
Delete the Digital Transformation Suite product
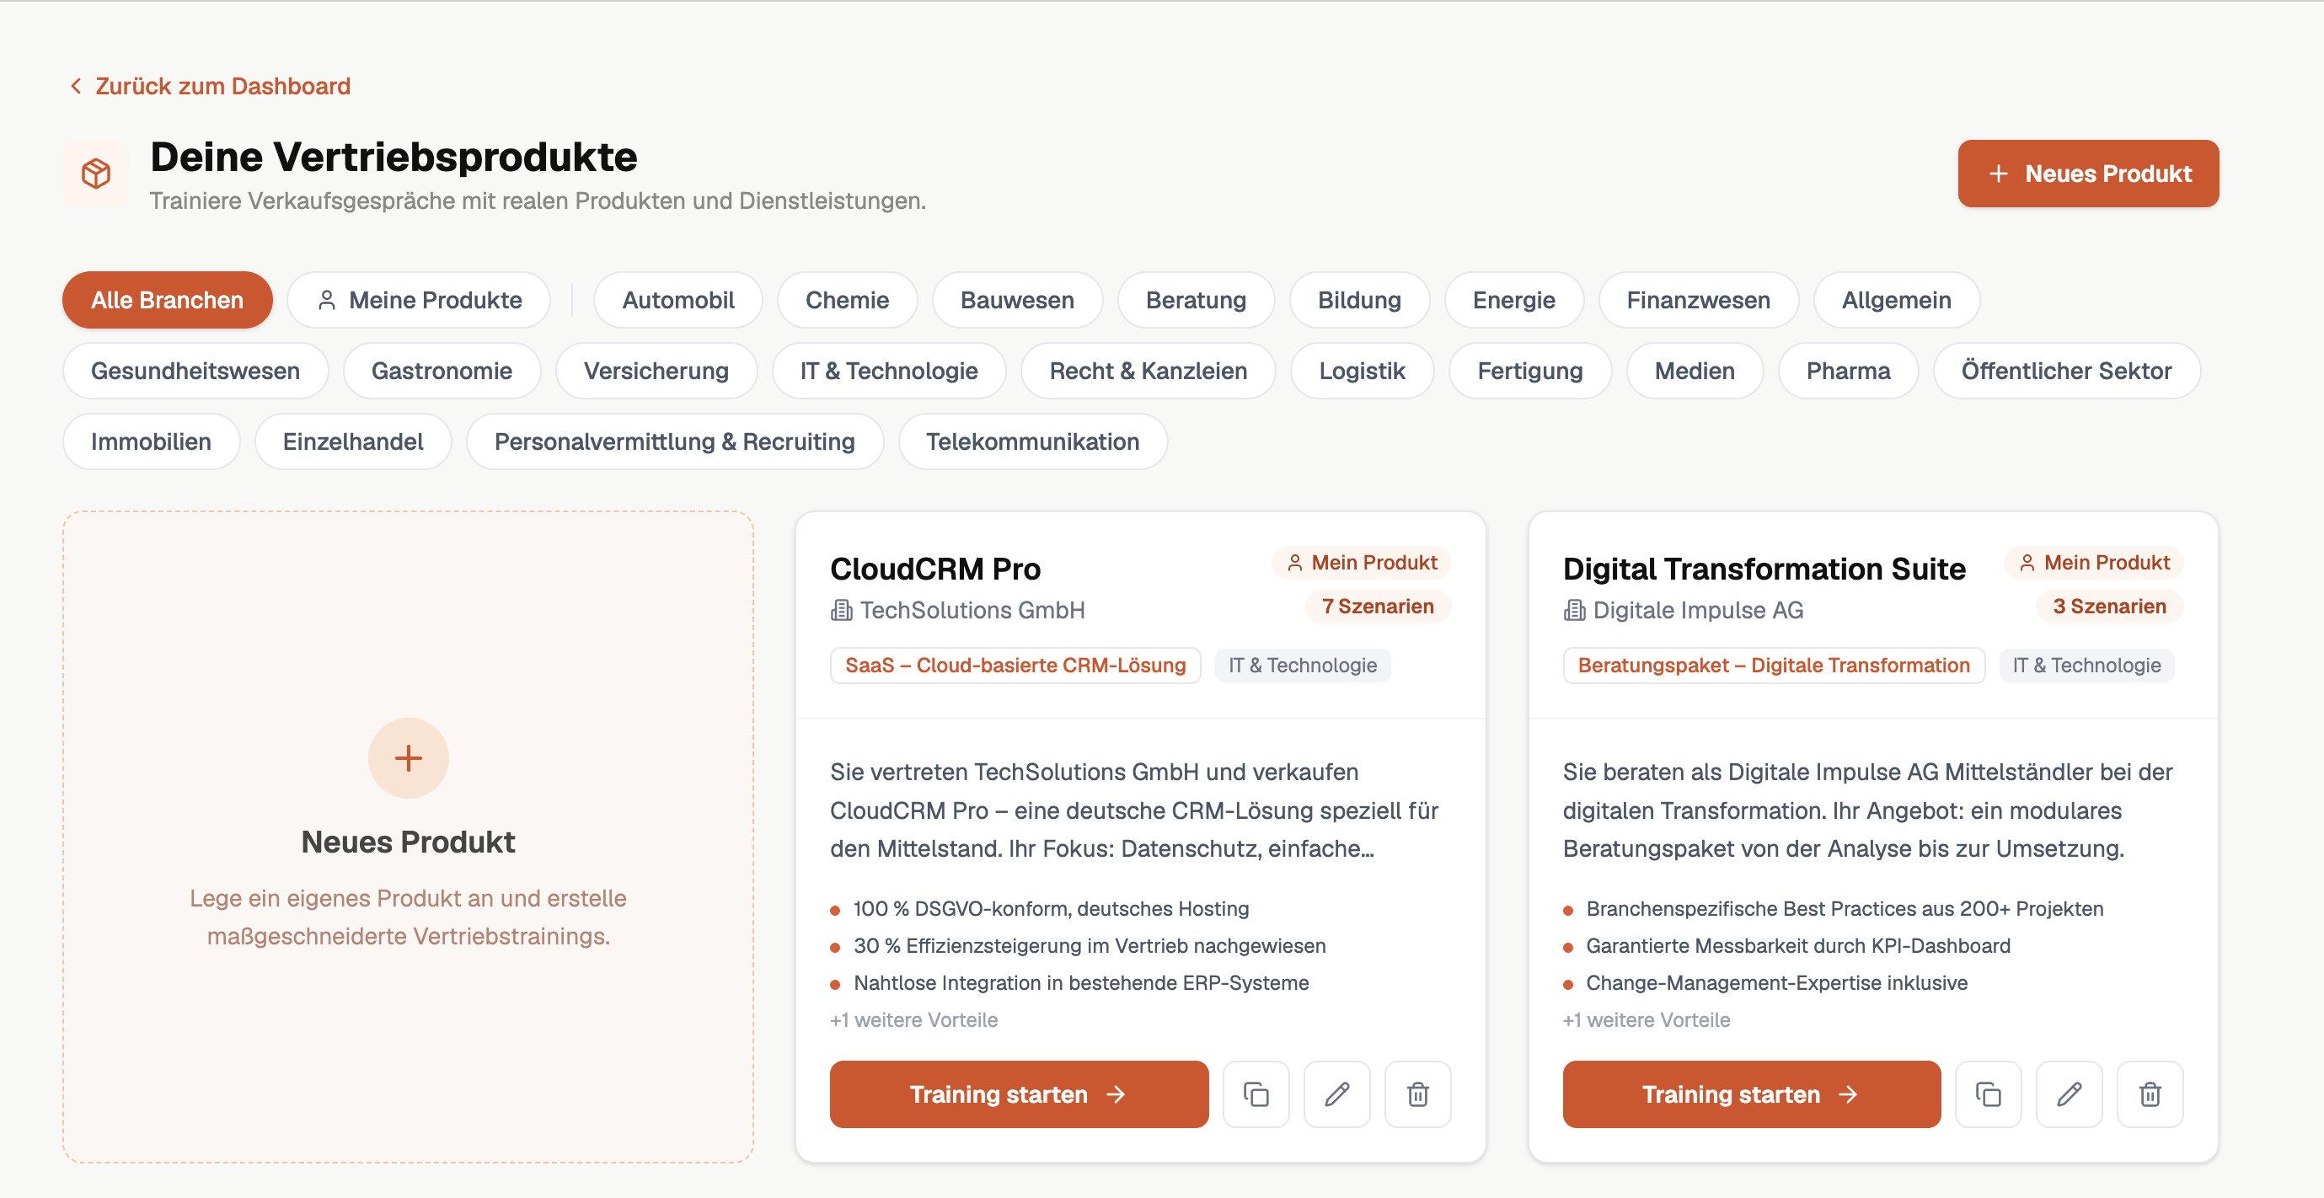(x=2150, y=1094)
